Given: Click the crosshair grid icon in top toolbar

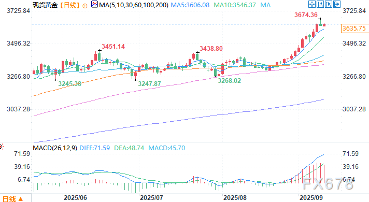Looking at the screenshot, I should pos(312,4).
